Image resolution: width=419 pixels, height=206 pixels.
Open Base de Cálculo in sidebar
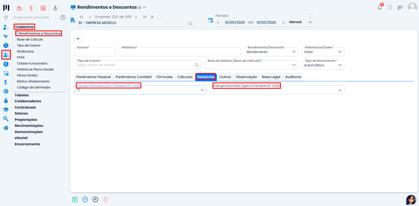tap(30, 39)
